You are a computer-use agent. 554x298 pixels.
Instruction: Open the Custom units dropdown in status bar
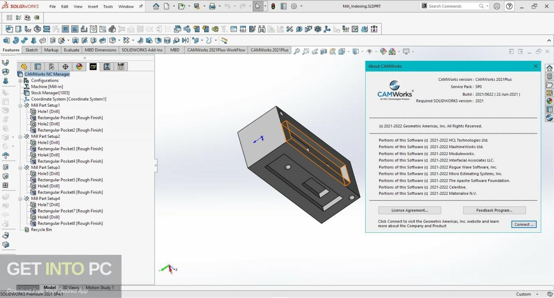[x=537, y=294]
